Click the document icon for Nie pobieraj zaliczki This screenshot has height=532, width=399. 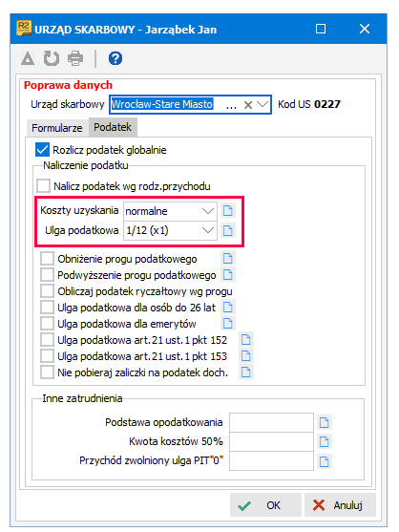(245, 372)
